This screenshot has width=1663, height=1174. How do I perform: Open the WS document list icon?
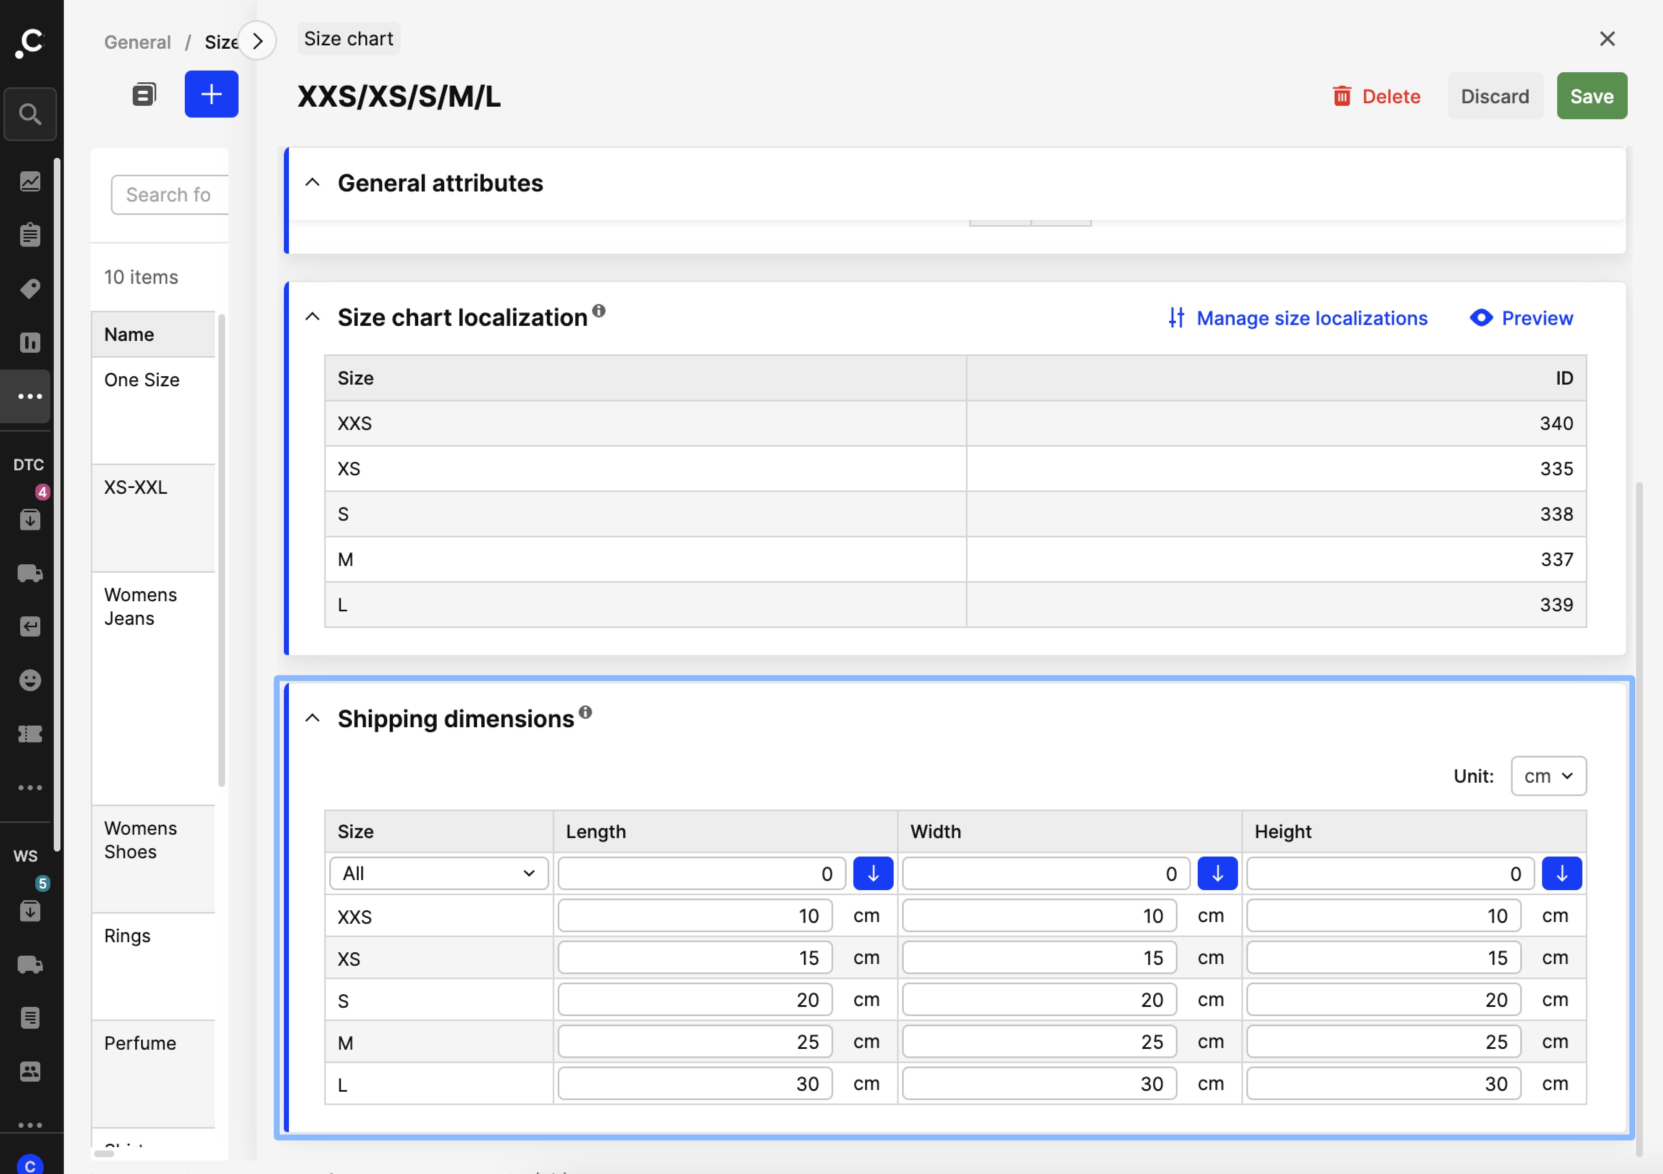click(x=30, y=1017)
